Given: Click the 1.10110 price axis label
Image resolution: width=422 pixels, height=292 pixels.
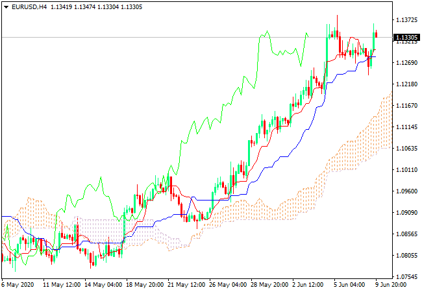Looking at the screenshot, I should pos(406,170).
